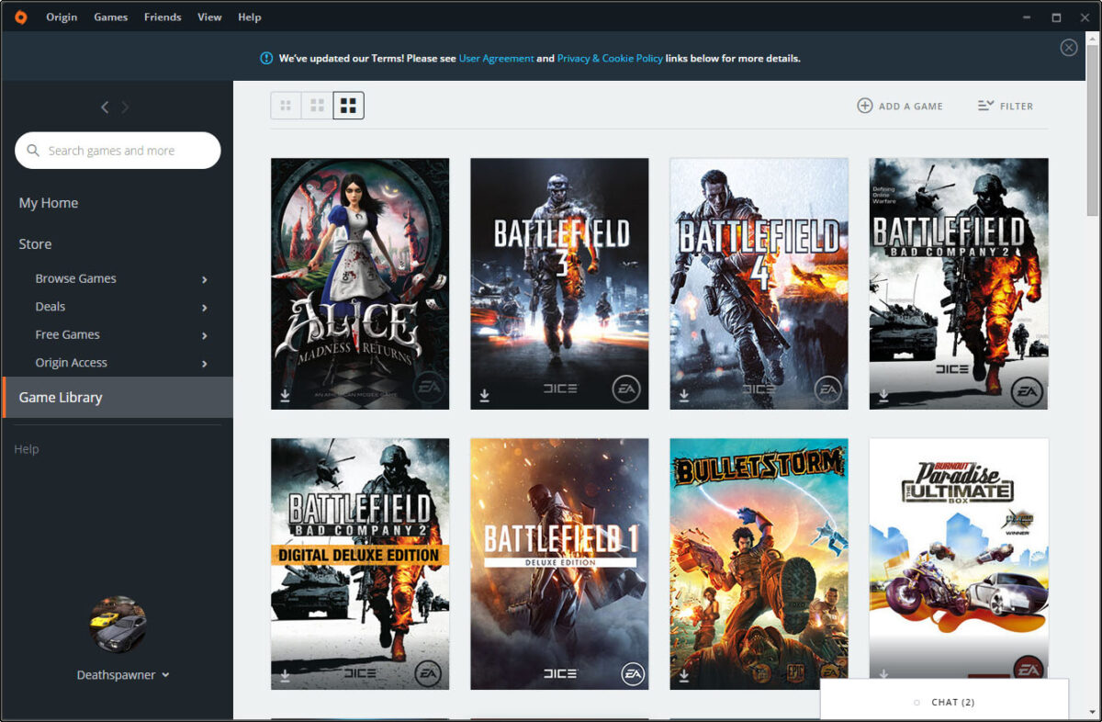The height and width of the screenshot is (722, 1102).
Task: Select the large tile grid view
Action: [x=348, y=106]
